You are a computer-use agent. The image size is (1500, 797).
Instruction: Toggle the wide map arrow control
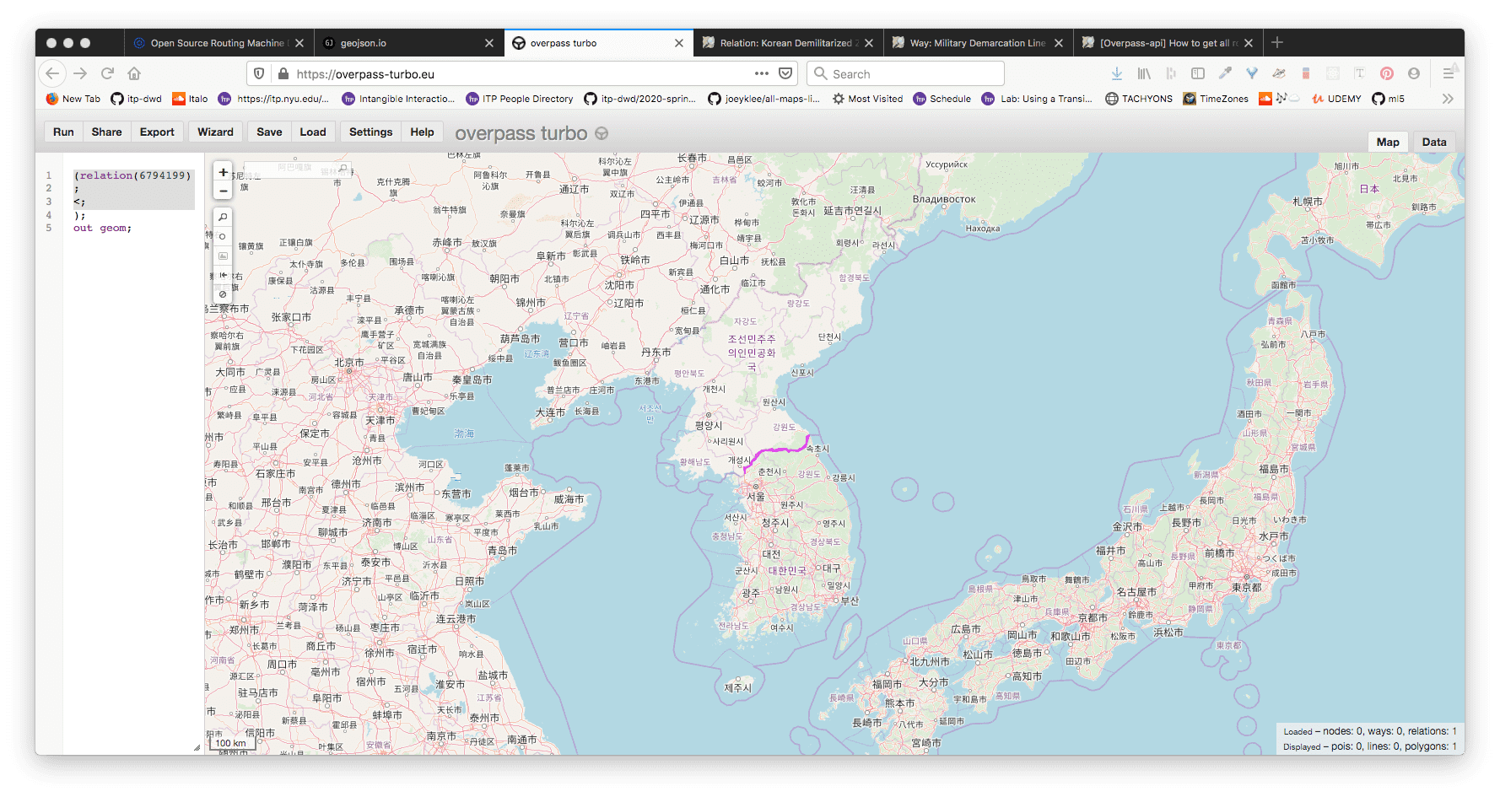click(x=223, y=275)
